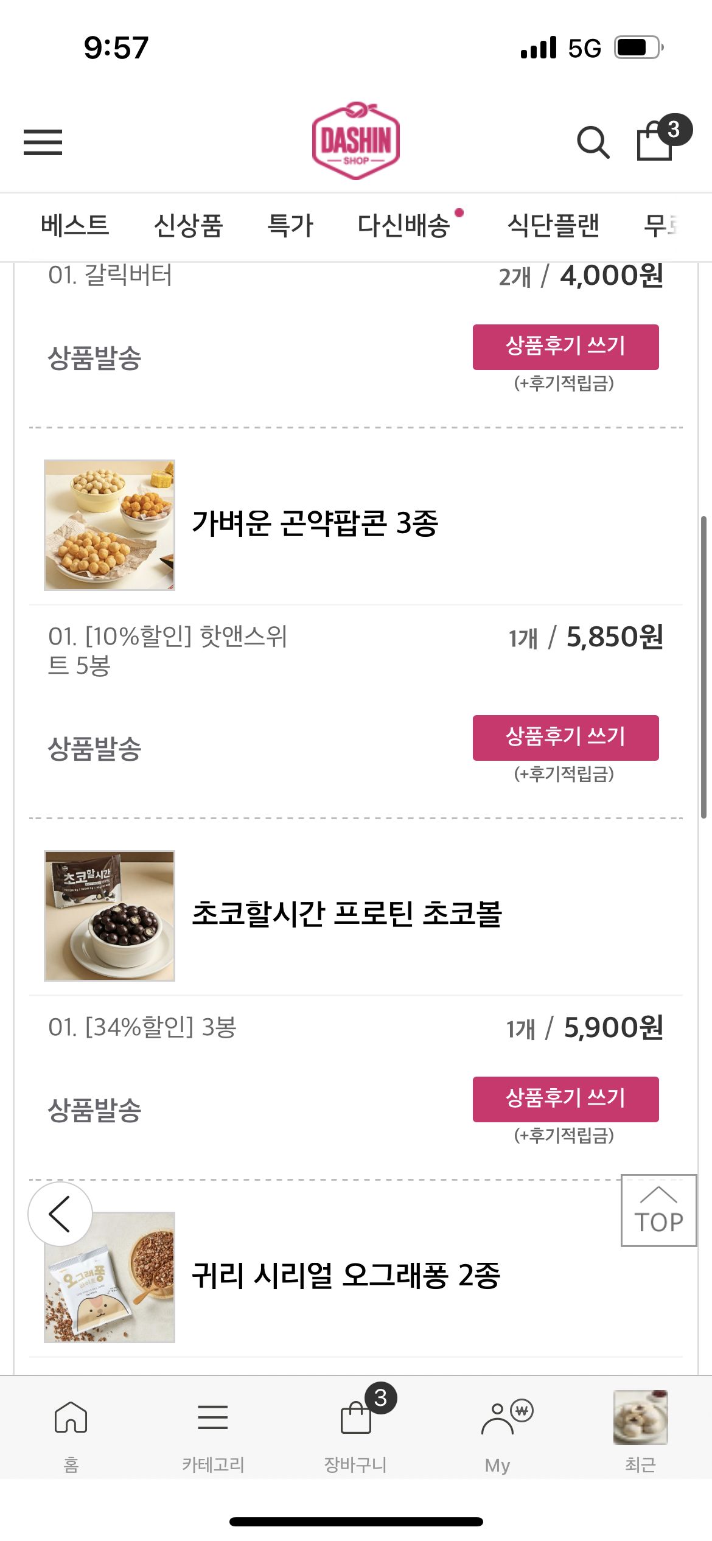Write review for 갈릭버터 item
The height and width of the screenshot is (1541, 712).
click(565, 347)
